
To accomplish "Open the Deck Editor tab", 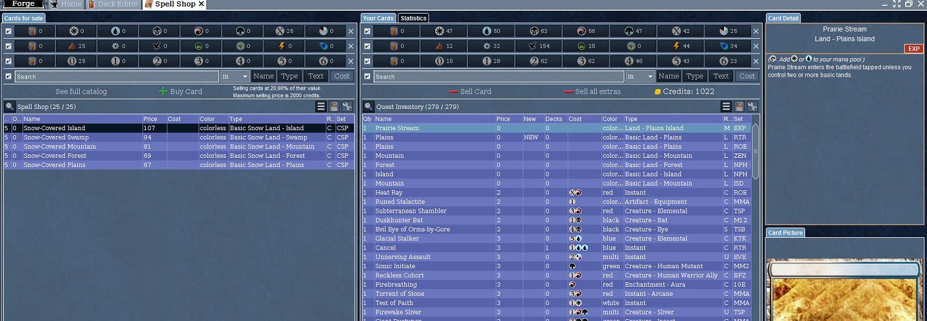I will [113, 5].
